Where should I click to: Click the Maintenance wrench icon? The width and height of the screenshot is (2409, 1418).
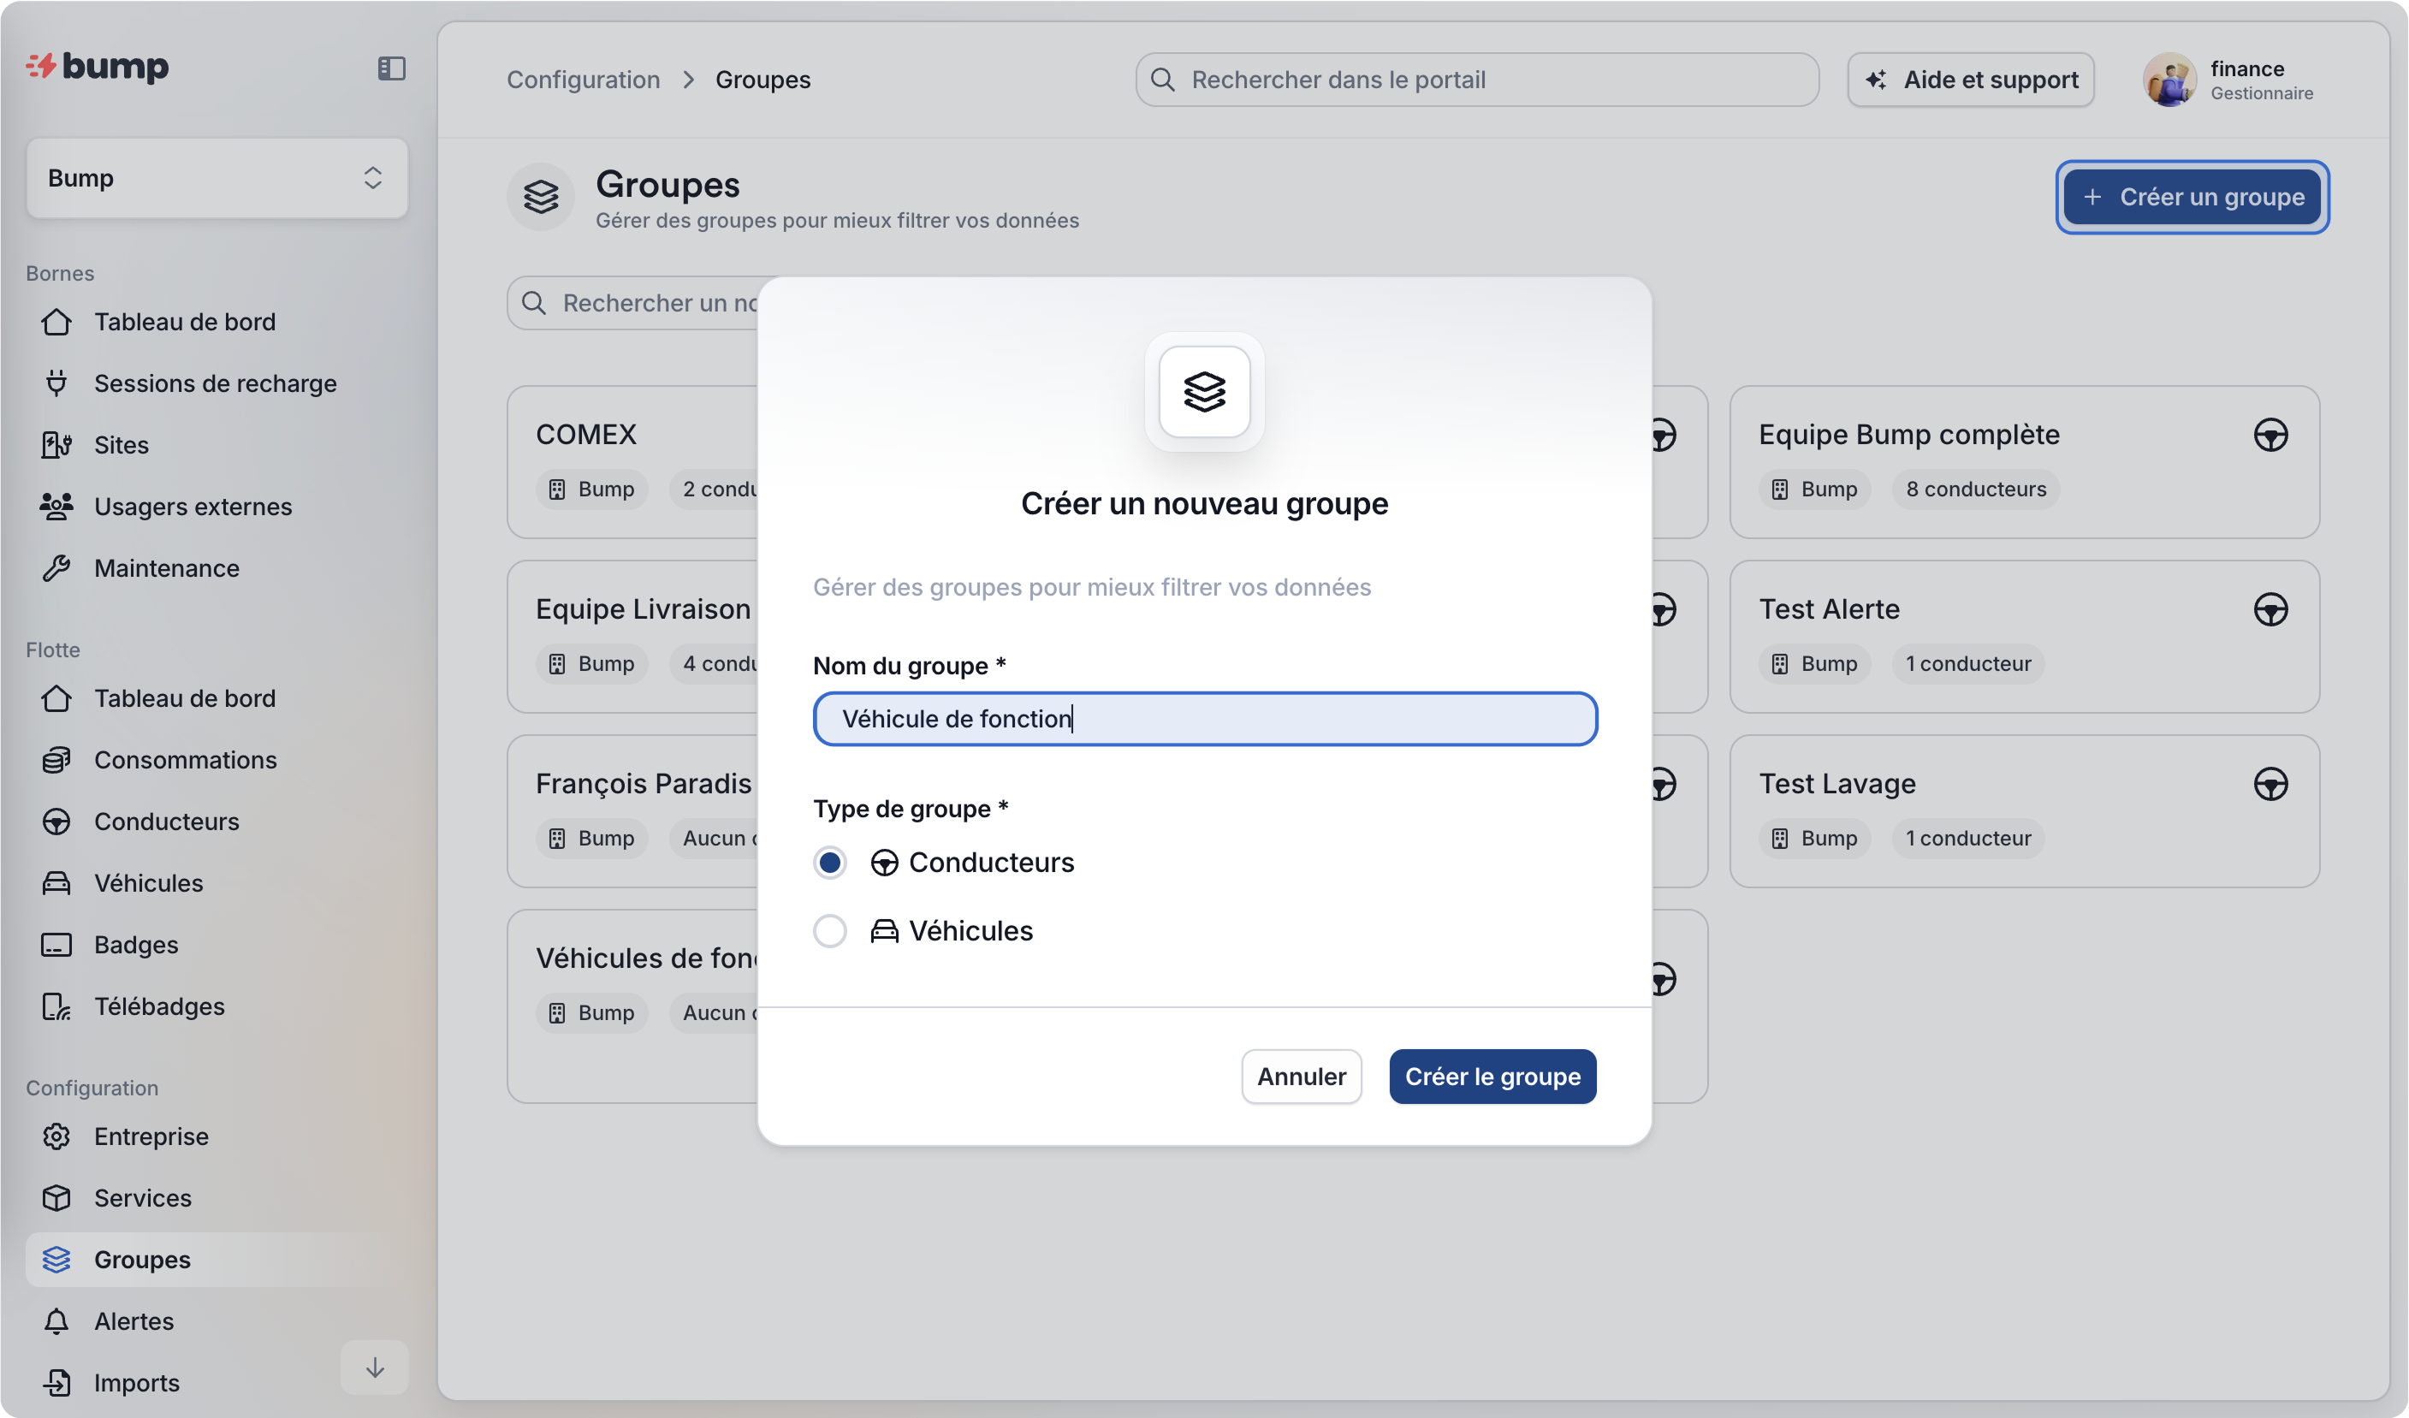point(56,568)
